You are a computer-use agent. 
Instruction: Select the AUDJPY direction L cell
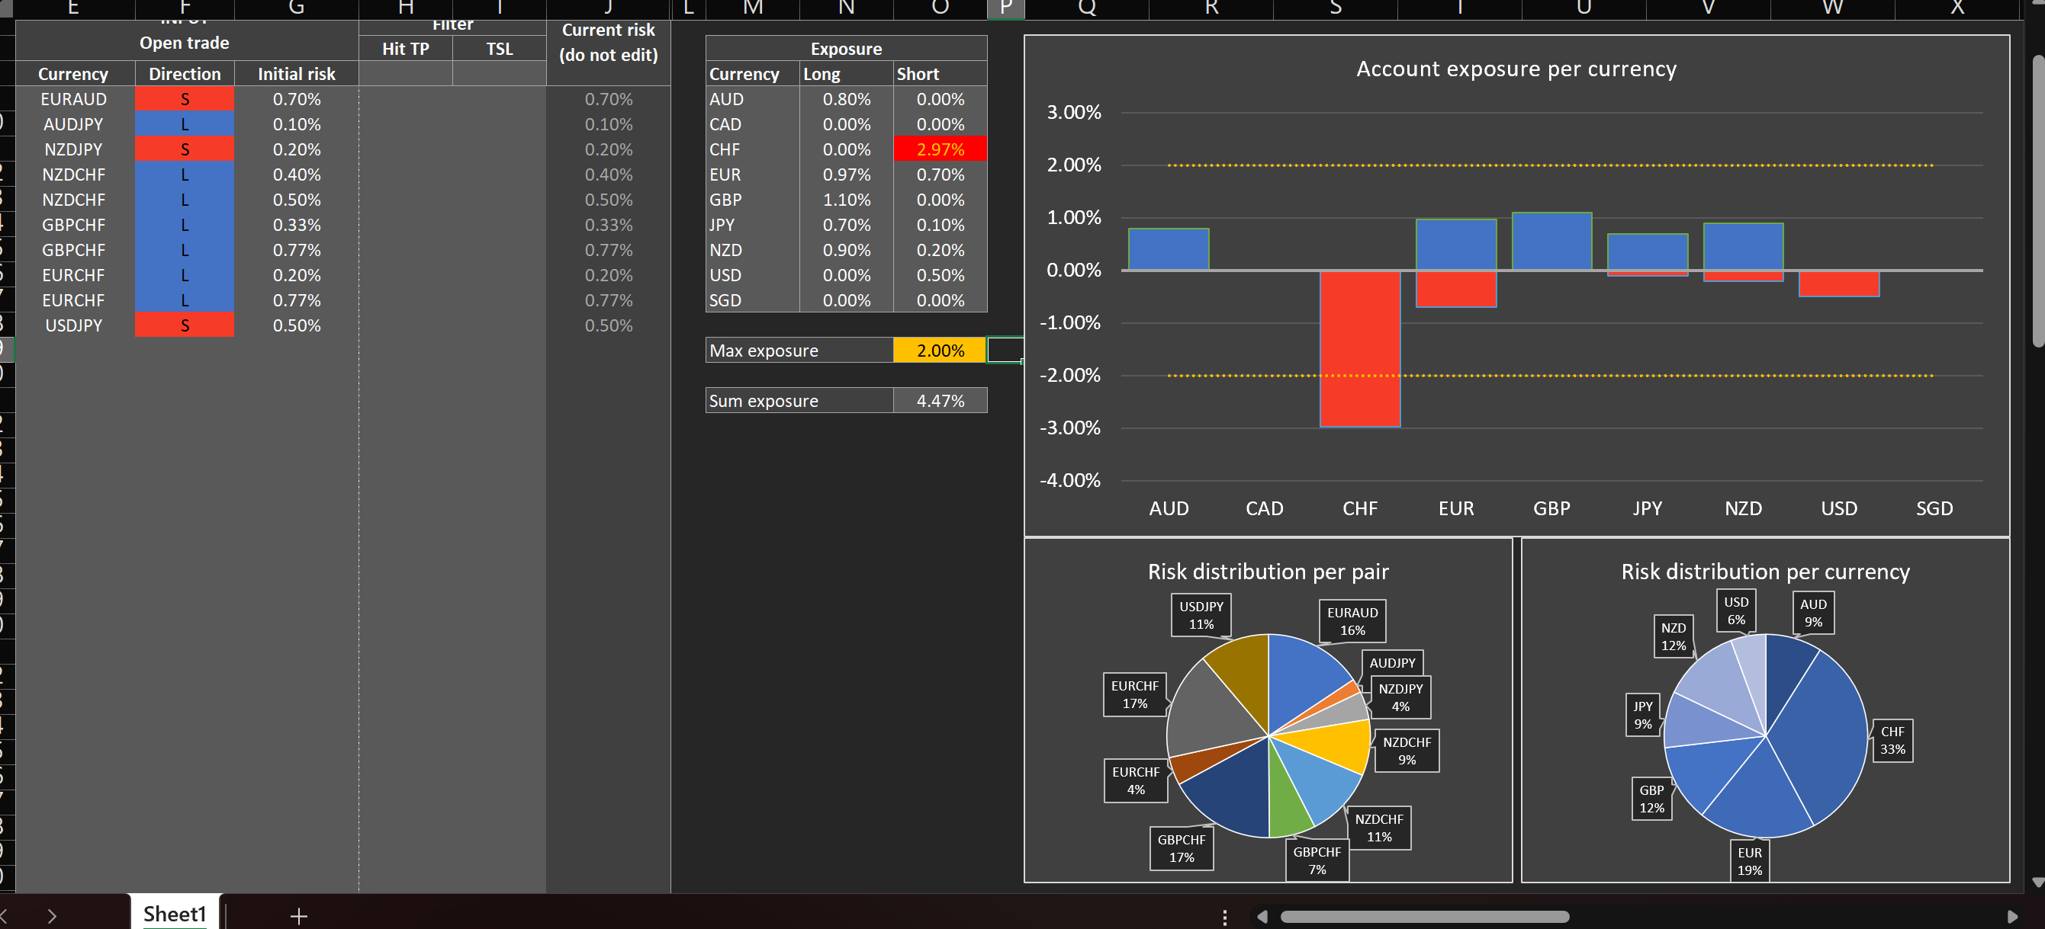coord(184,124)
